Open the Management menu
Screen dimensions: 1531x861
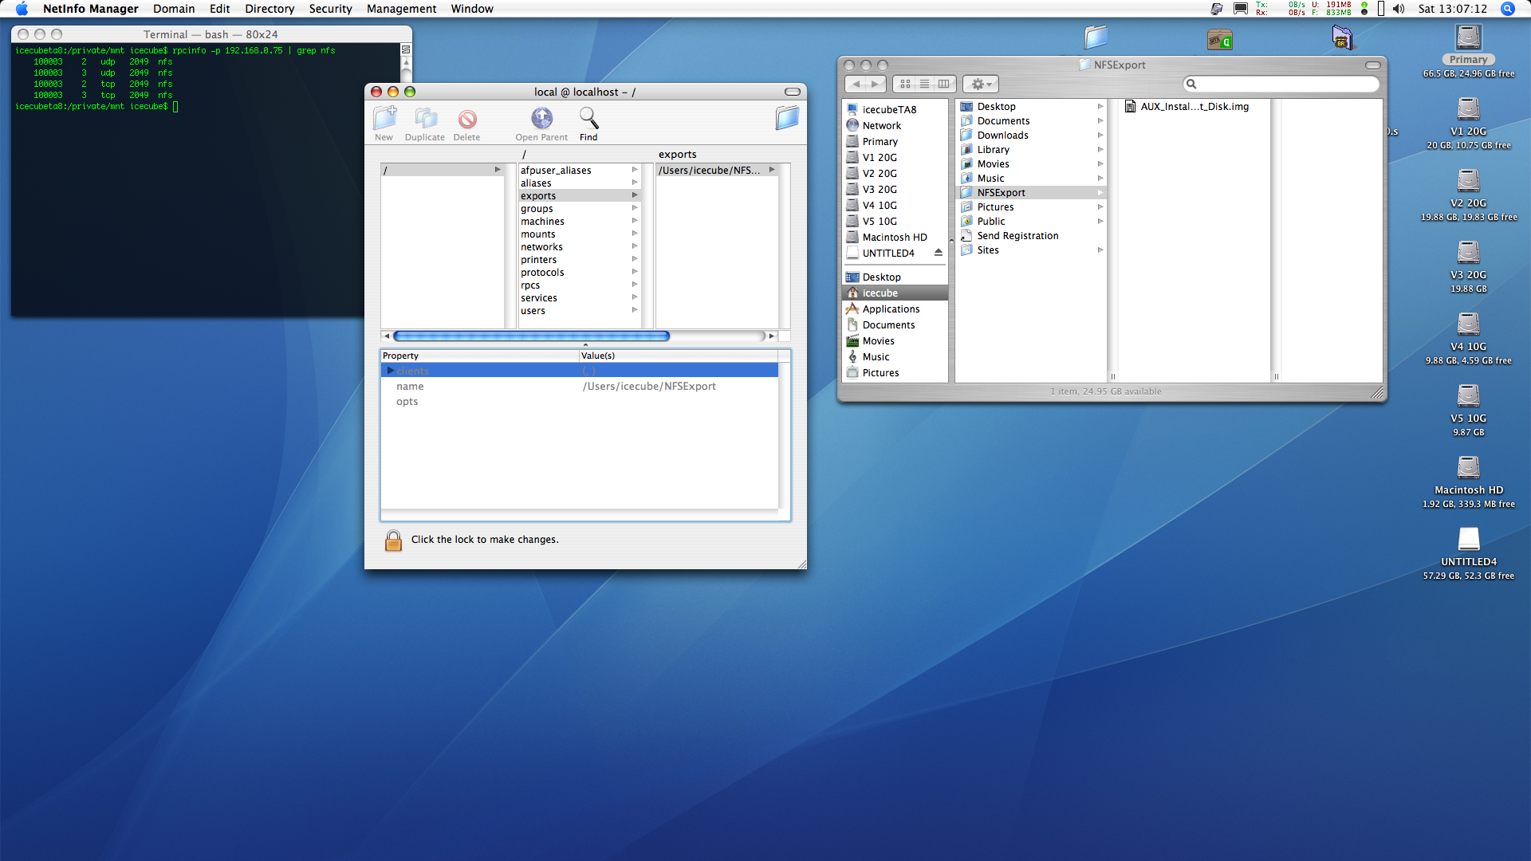coord(401,9)
